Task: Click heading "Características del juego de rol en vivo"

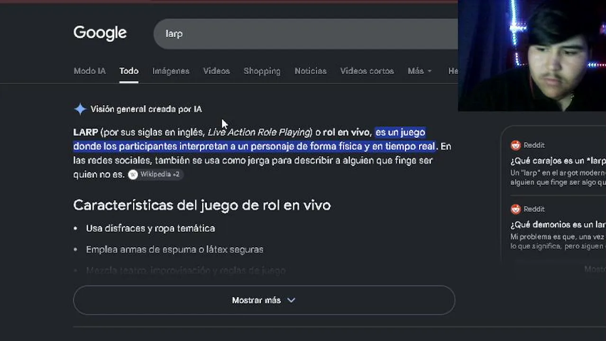Action: [202, 205]
